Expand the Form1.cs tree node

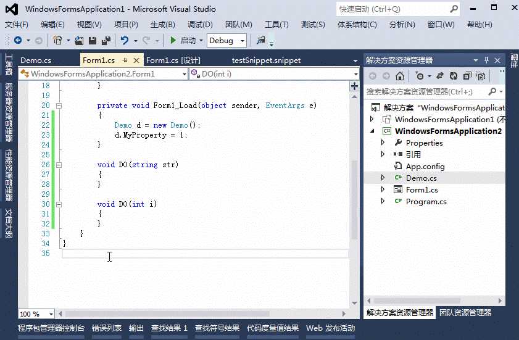(383, 189)
